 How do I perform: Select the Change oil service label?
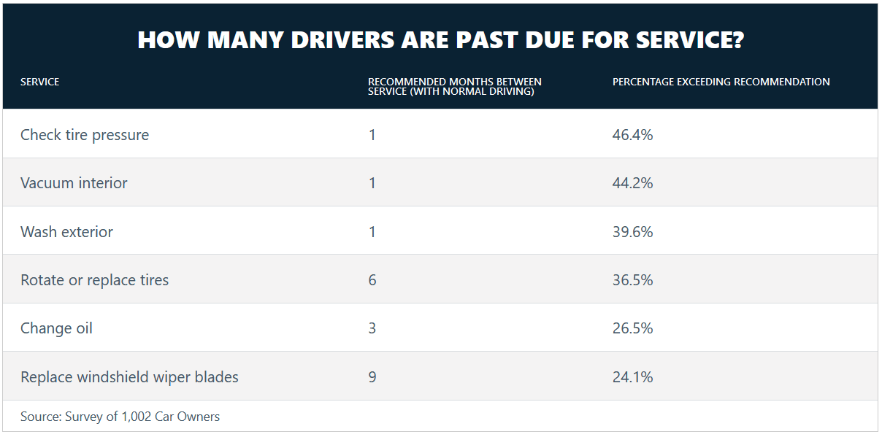point(56,328)
